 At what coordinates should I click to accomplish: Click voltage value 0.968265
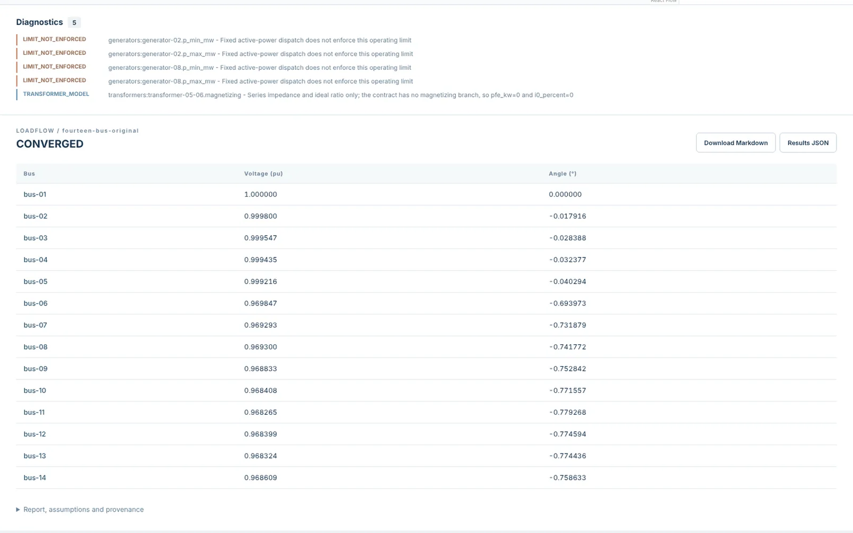click(261, 413)
